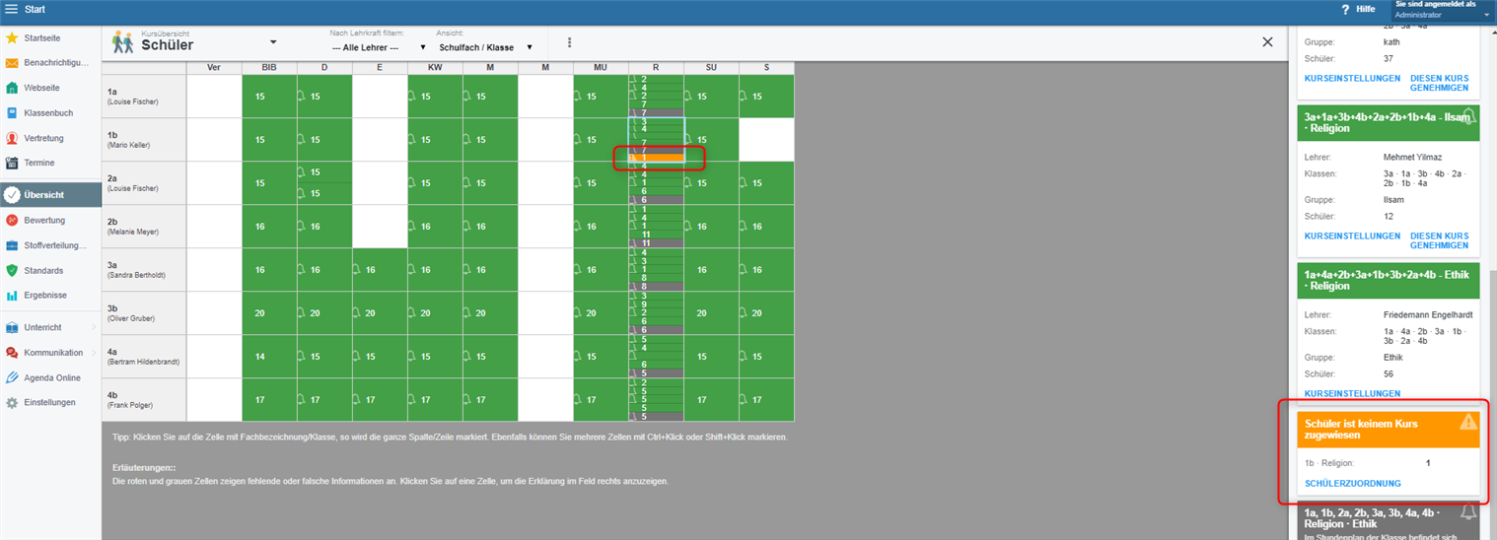The width and height of the screenshot is (1497, 540).
Task: Select row header 1b Mario Keller
Action: [x=144, y=140]
